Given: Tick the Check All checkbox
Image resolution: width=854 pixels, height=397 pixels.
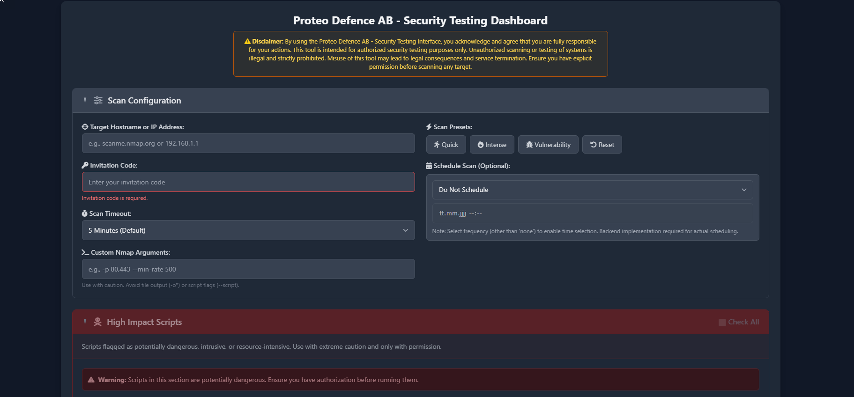Looking at the screenshot, I should tap(722, 322).
